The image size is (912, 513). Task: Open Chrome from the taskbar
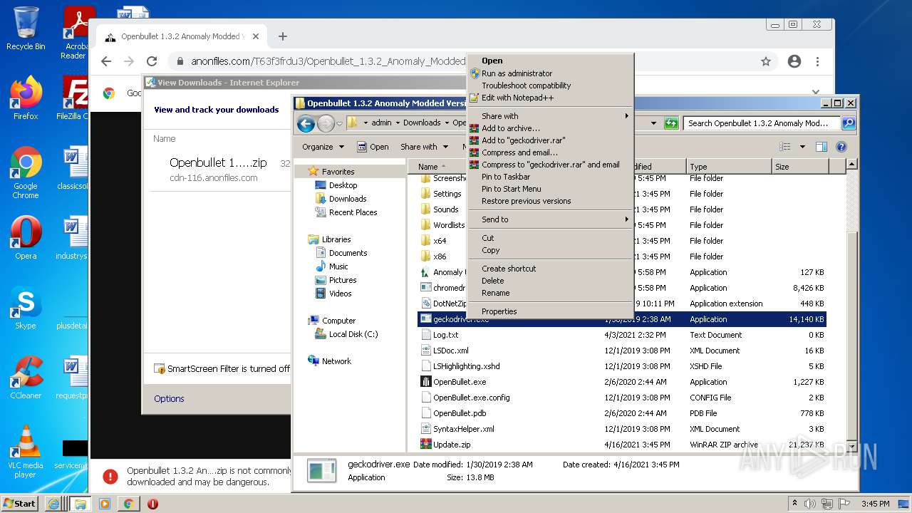(129, 503)
